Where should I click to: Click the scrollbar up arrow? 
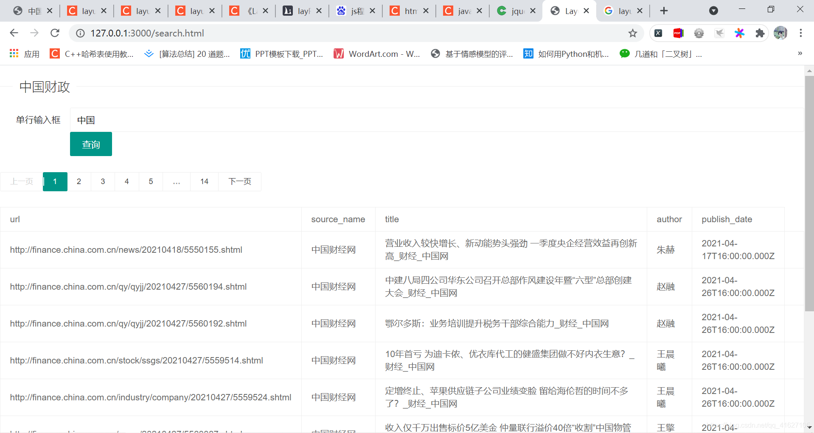click(x=809, y=70)
